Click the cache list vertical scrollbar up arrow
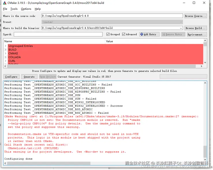 [x=205, y=40]
